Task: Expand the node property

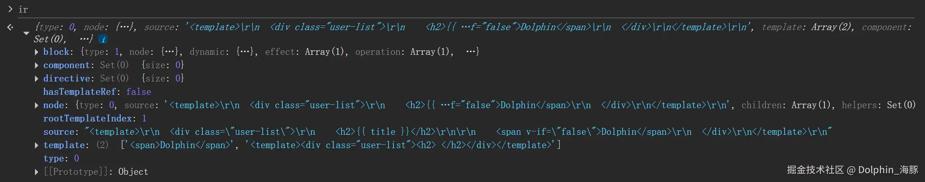Action: pyautogui.click(x=36, y=105)
